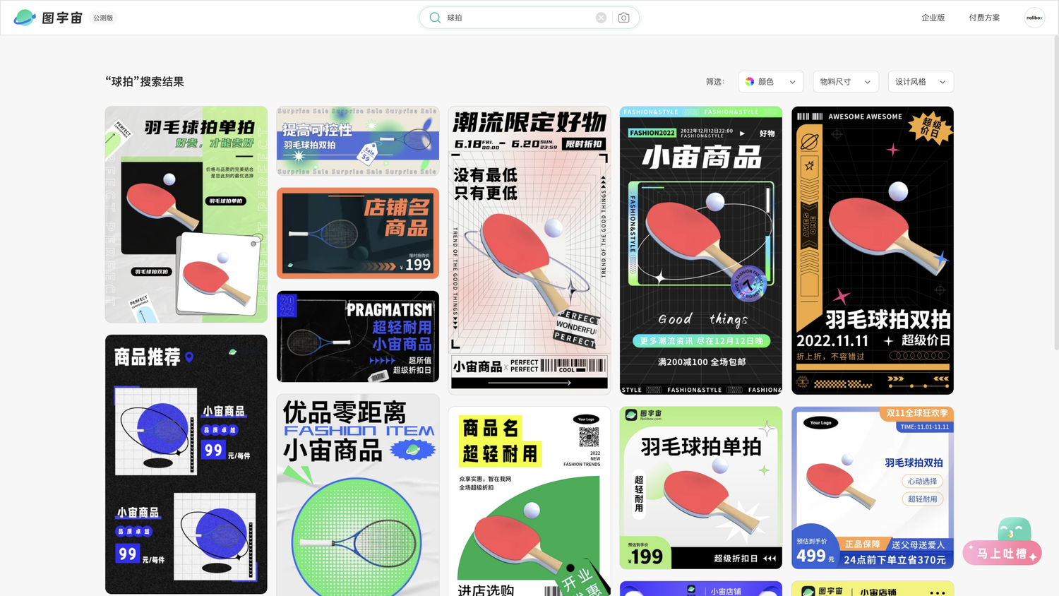Open the 店铺名商品 199 banner template
Image resolution: width=1059 pixels, height=596 pixels.
pyautogui.click(x=358, y=233)
